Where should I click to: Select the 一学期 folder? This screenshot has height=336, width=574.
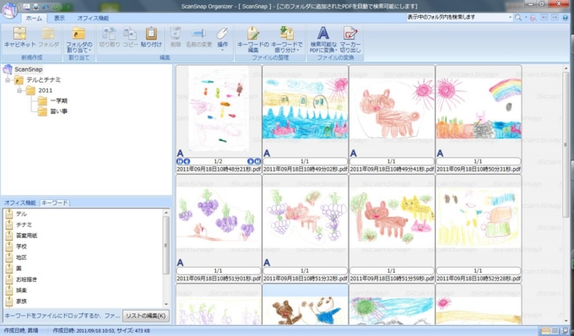[x=58, y=100]
